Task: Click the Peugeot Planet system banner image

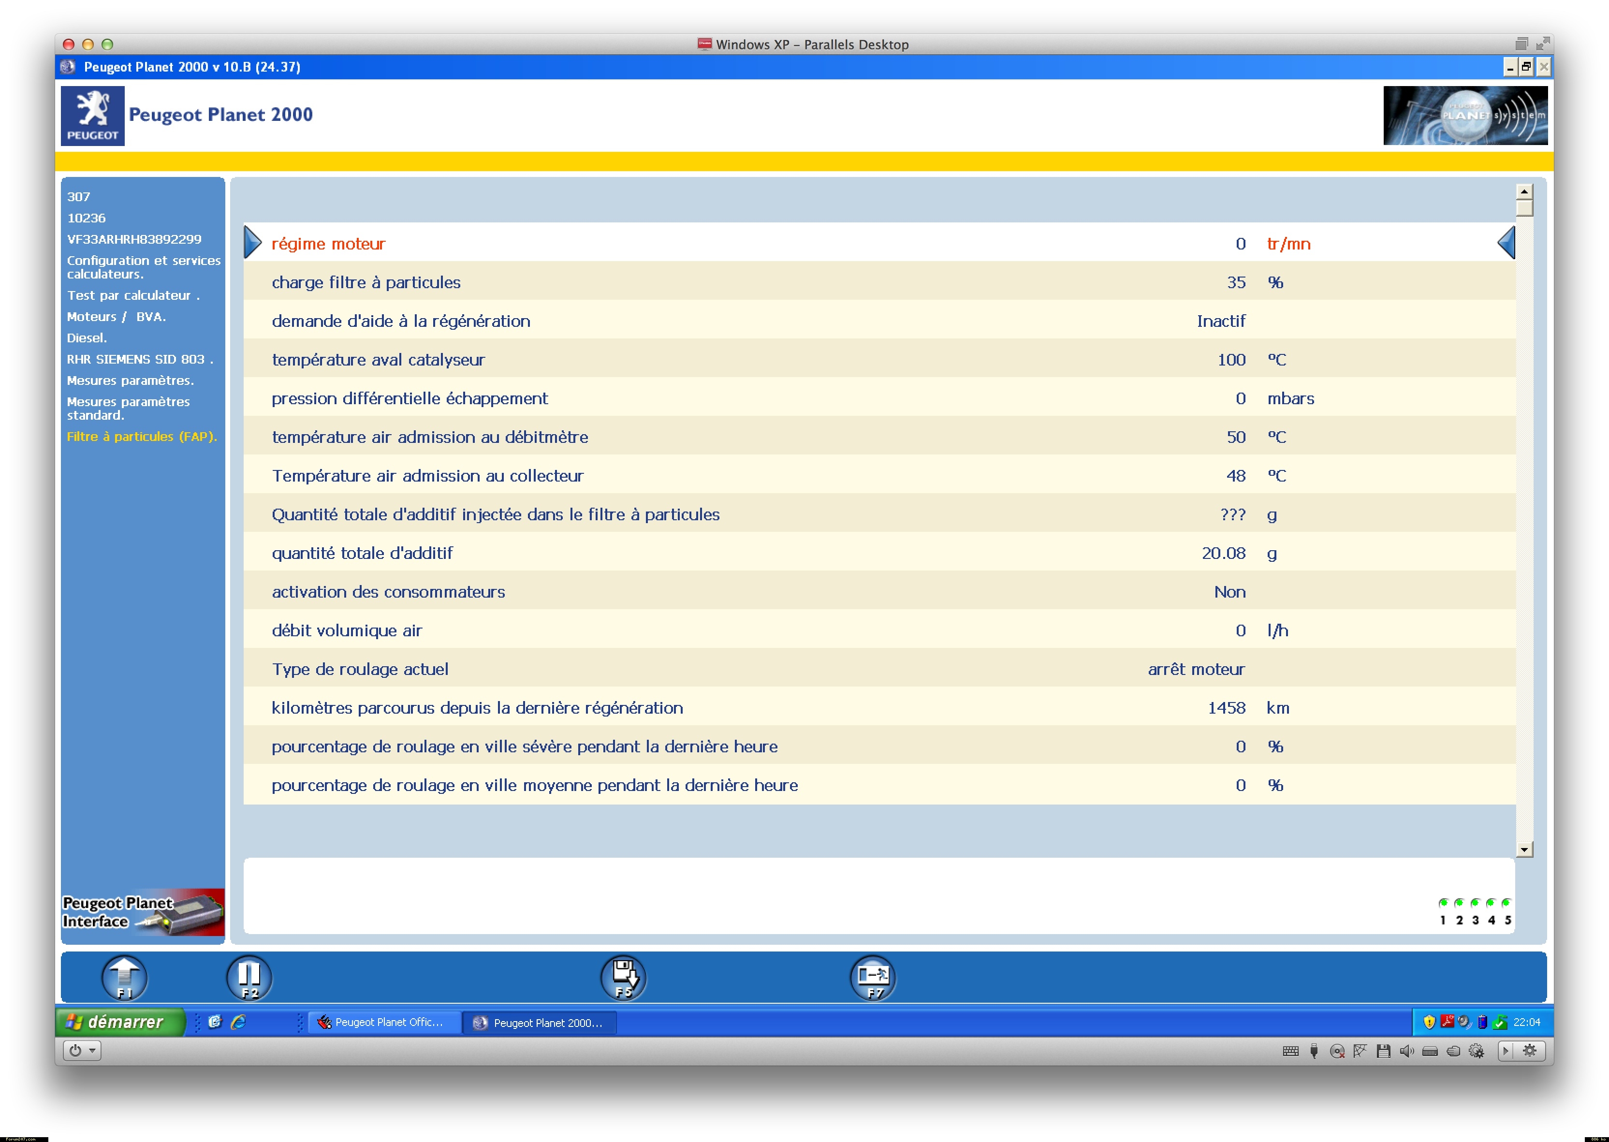Action: [1465, 116]
